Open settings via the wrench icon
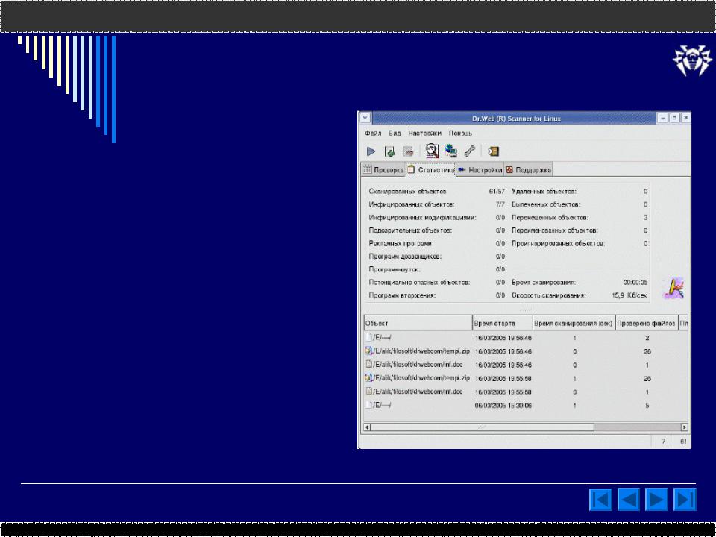 coord(469,151)
